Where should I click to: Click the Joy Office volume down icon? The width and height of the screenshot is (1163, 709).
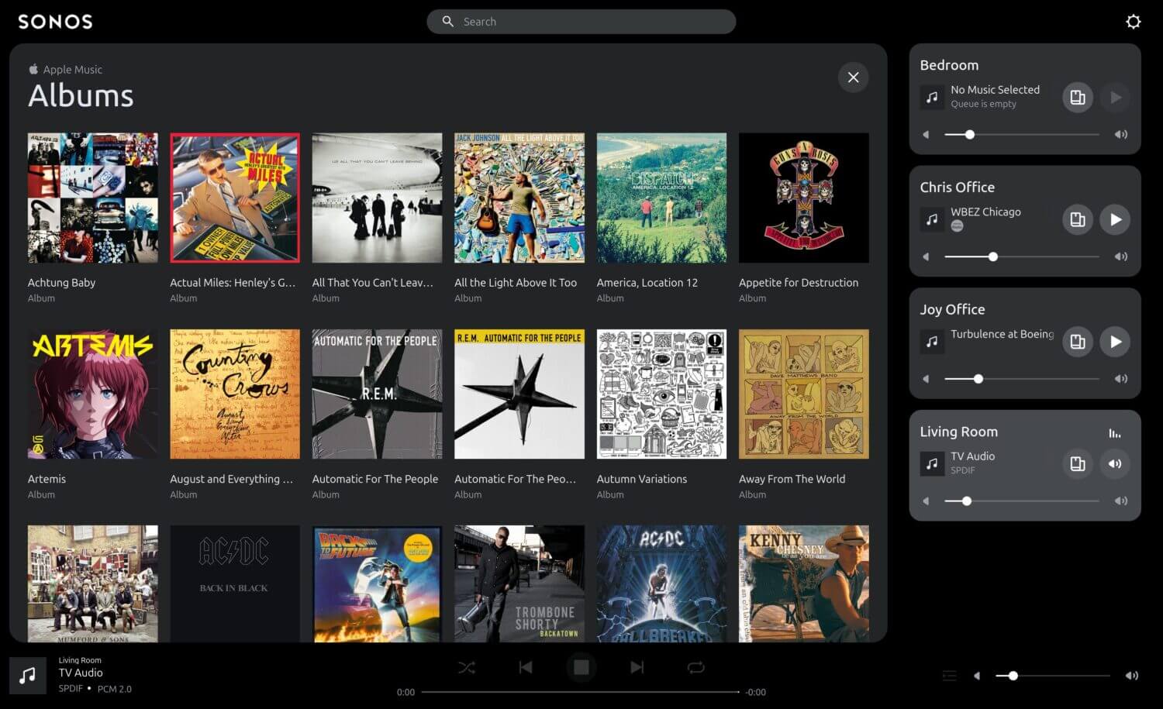point(926,379)
